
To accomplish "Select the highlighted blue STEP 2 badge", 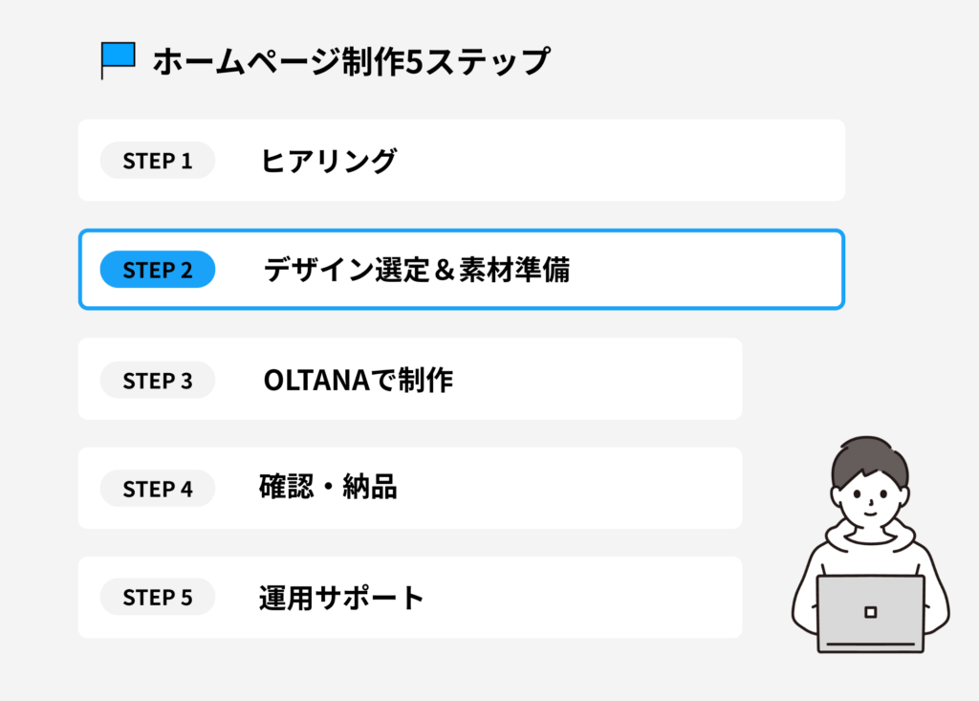I will [x=158, y=270].
